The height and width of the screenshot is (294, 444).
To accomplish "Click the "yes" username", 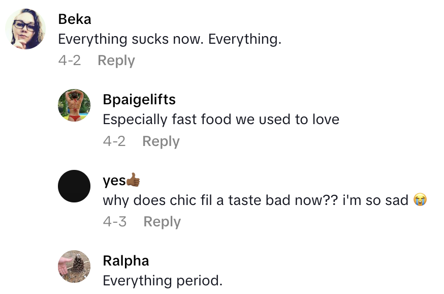I will click(x=114, y=180).
